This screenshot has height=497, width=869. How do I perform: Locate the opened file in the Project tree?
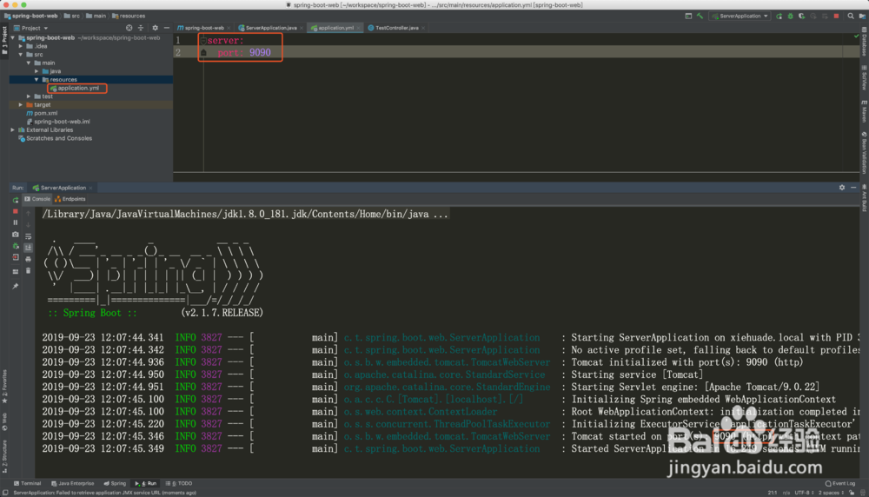click(x=129, y=28)
